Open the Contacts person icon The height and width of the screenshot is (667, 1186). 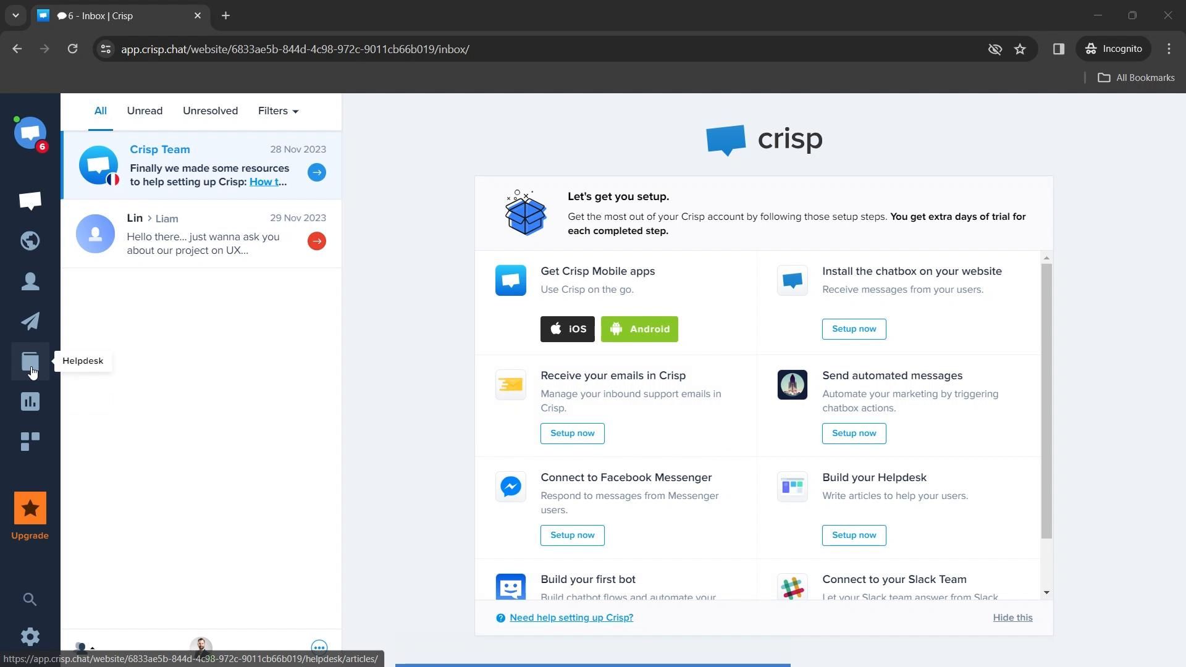(x=30, y=282)
